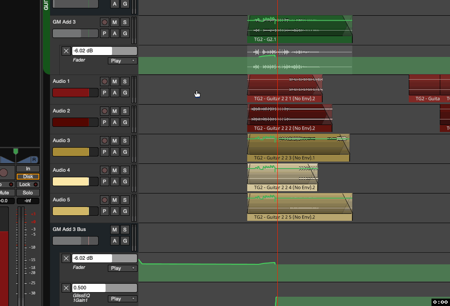Open GM Add 3 Bus Fader Play dropdown
The height and width of the screenshot is (306, 450).
click(x=123, y=268)
